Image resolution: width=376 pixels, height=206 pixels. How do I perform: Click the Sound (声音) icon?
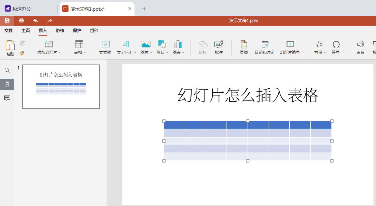(x=360, y=44)
